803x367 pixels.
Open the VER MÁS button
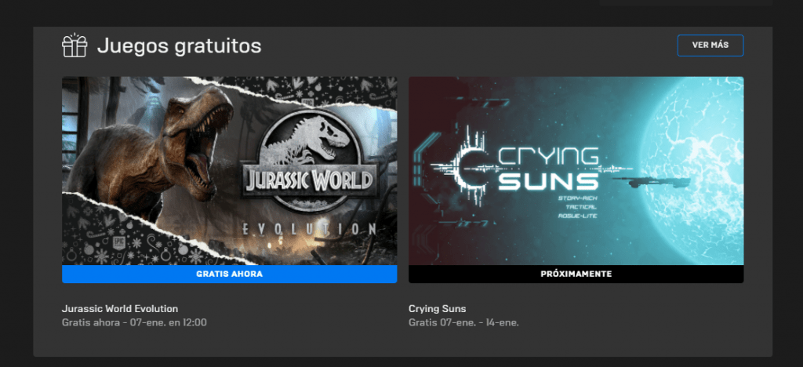click(710, 45)
